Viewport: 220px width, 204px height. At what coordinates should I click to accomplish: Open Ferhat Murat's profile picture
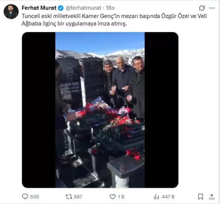(x=11, y=11)
